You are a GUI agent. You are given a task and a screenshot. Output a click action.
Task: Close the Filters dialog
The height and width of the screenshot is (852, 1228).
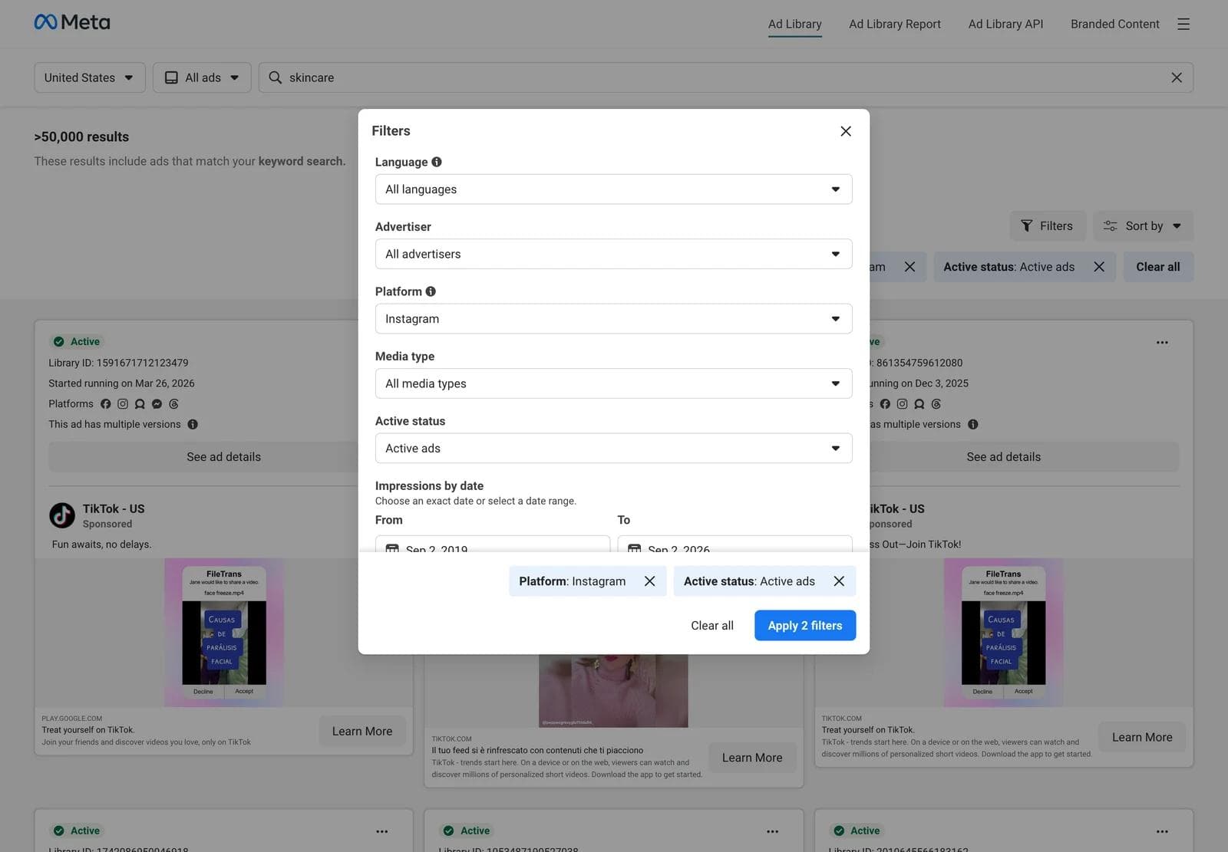[846, 131]
